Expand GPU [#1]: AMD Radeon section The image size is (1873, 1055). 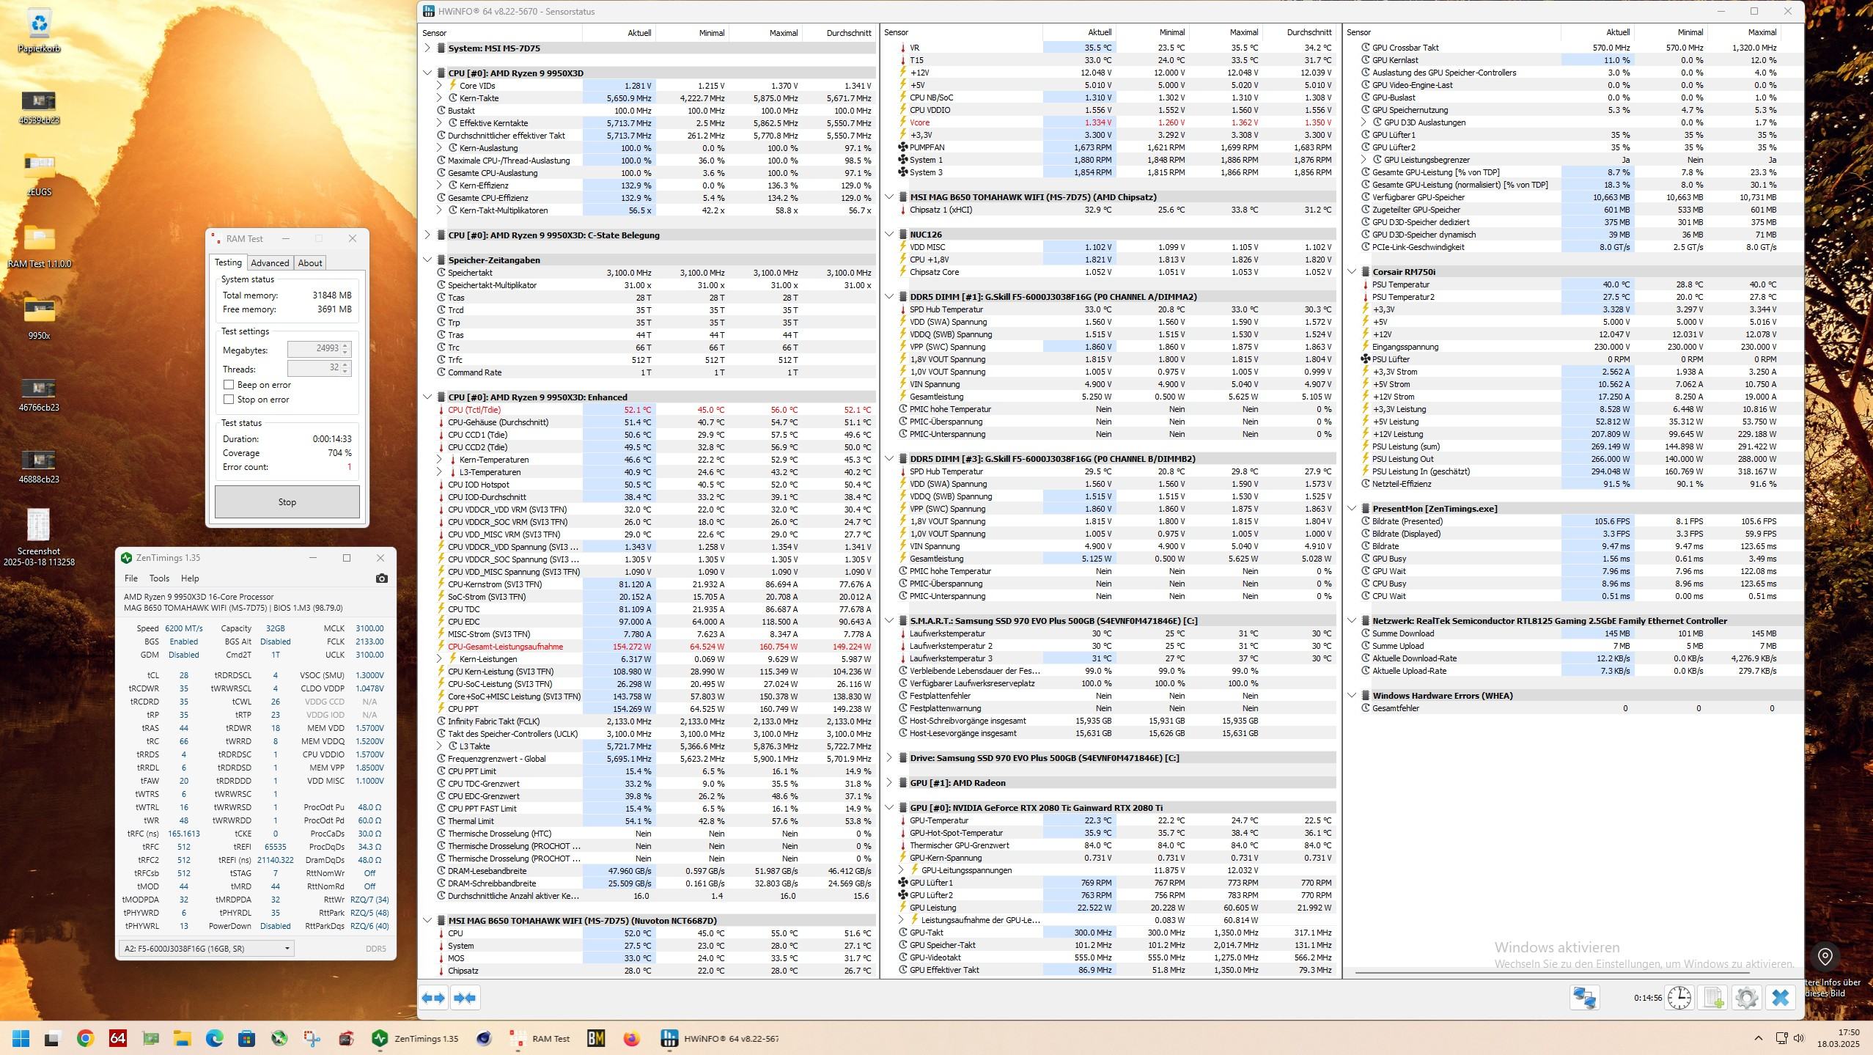tap(889, 782)
